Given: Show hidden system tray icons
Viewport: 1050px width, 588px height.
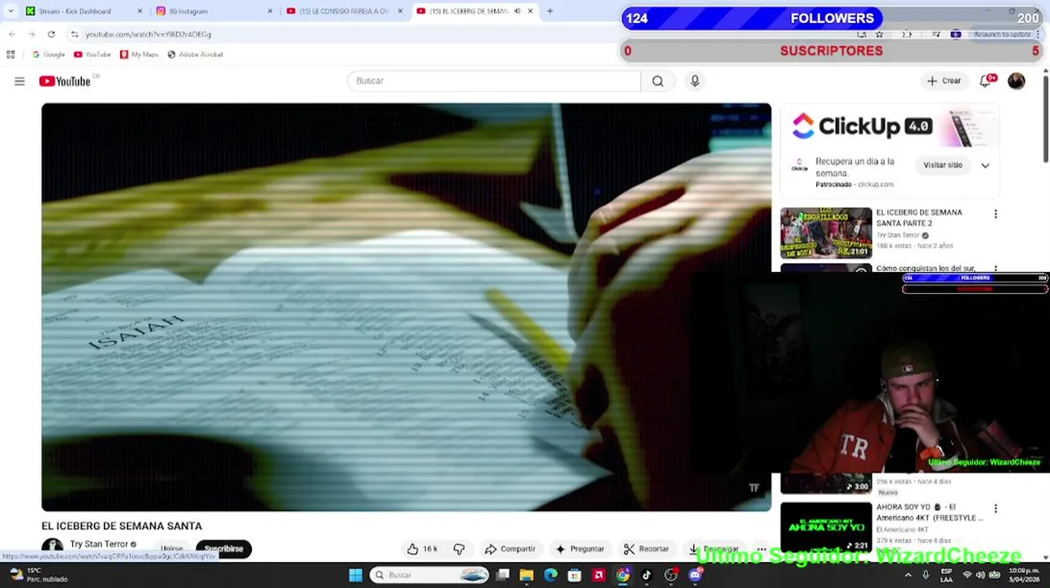Looking at the screenshot, I should click(x=908, y=575).
